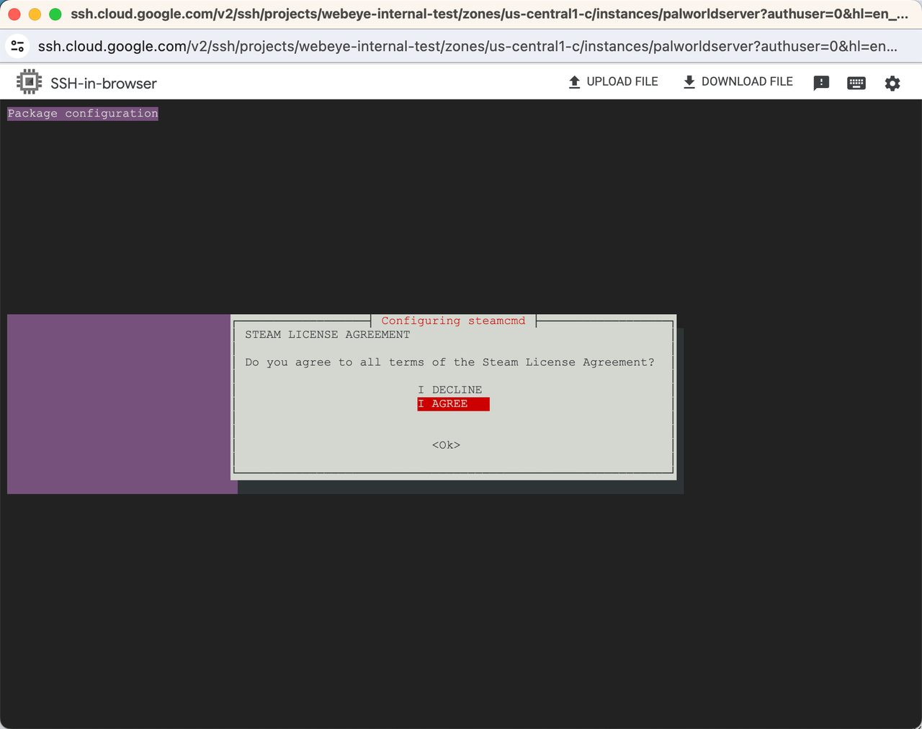Click the ssh.cloud.google.com URL address field
The width and height of the screenshot is (922, 729).
467,46
